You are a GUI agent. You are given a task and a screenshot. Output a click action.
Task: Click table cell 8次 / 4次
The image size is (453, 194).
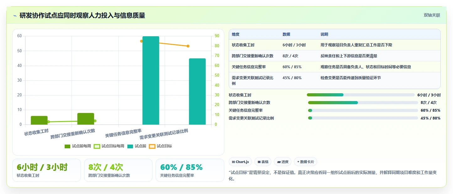click(x=290, y=56)
